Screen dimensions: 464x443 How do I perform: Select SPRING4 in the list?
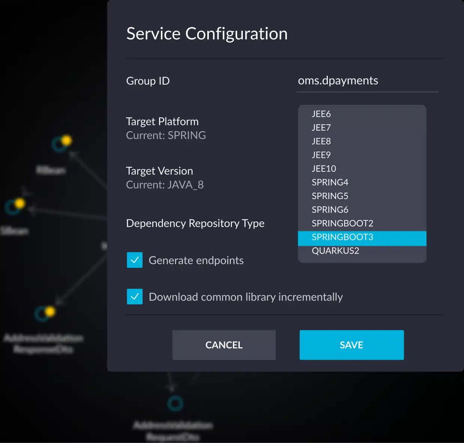(x=362, y=182)
